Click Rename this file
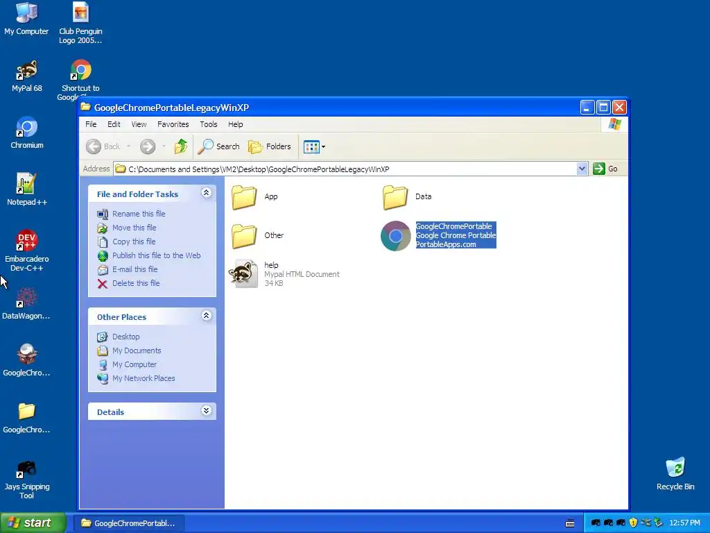Image resolution: width=710 pixels, height=533 pixels. pyautogui.click(x=139, y=214)
